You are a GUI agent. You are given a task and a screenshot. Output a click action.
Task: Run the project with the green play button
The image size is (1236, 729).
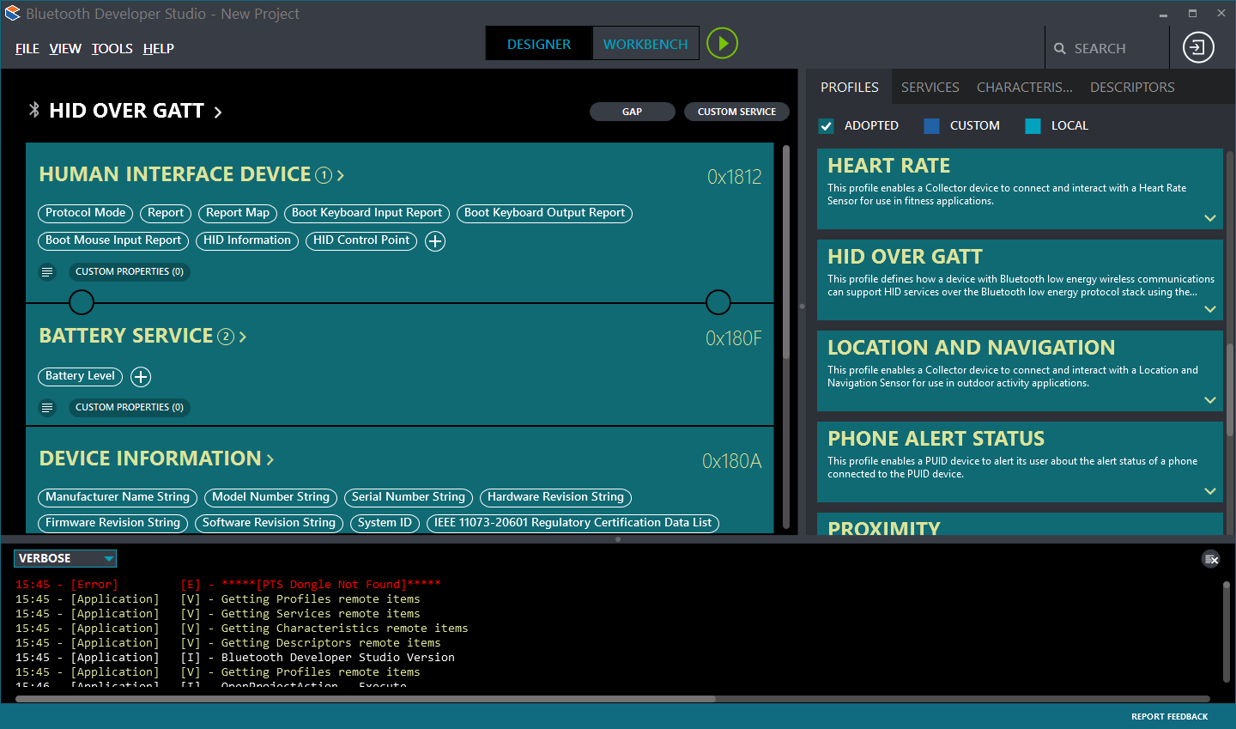[x=723, y=43]
